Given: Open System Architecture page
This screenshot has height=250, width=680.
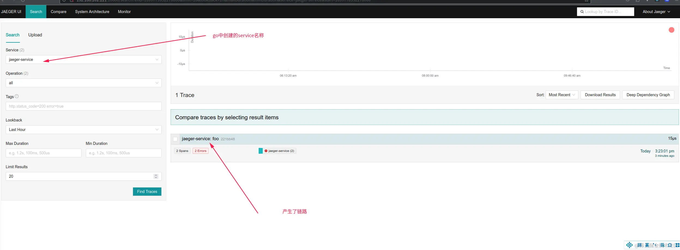Looking at the screenshot, I should pos(92,12).
